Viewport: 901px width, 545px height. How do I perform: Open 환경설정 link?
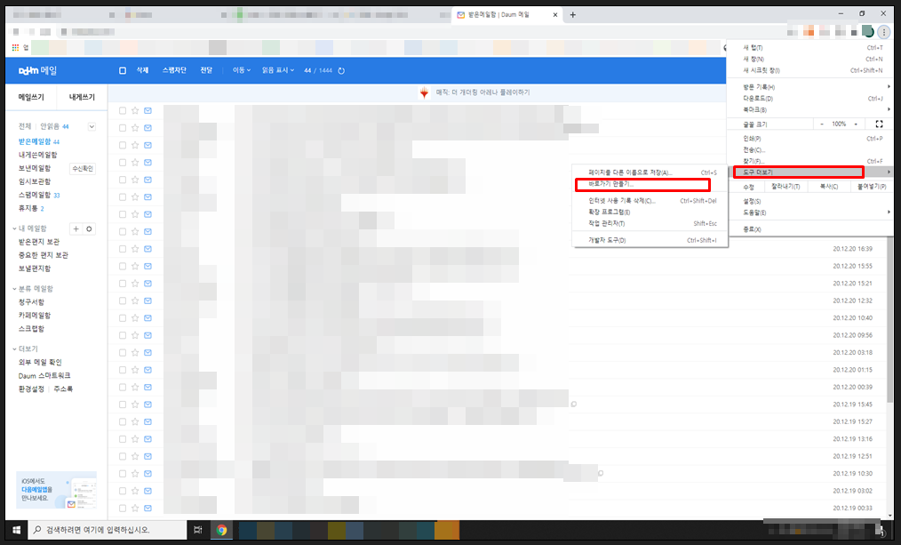[31, 389]
